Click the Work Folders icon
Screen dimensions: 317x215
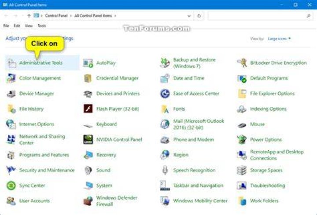pyautogui.click(x=242, y=201)
